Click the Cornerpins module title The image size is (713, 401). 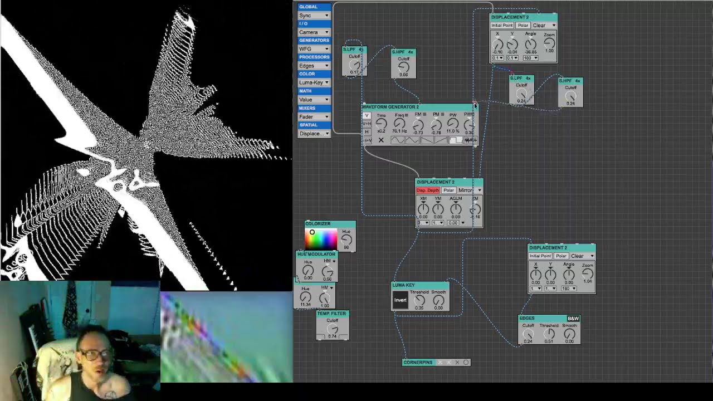pyautogui.click(x=418, y=363)
